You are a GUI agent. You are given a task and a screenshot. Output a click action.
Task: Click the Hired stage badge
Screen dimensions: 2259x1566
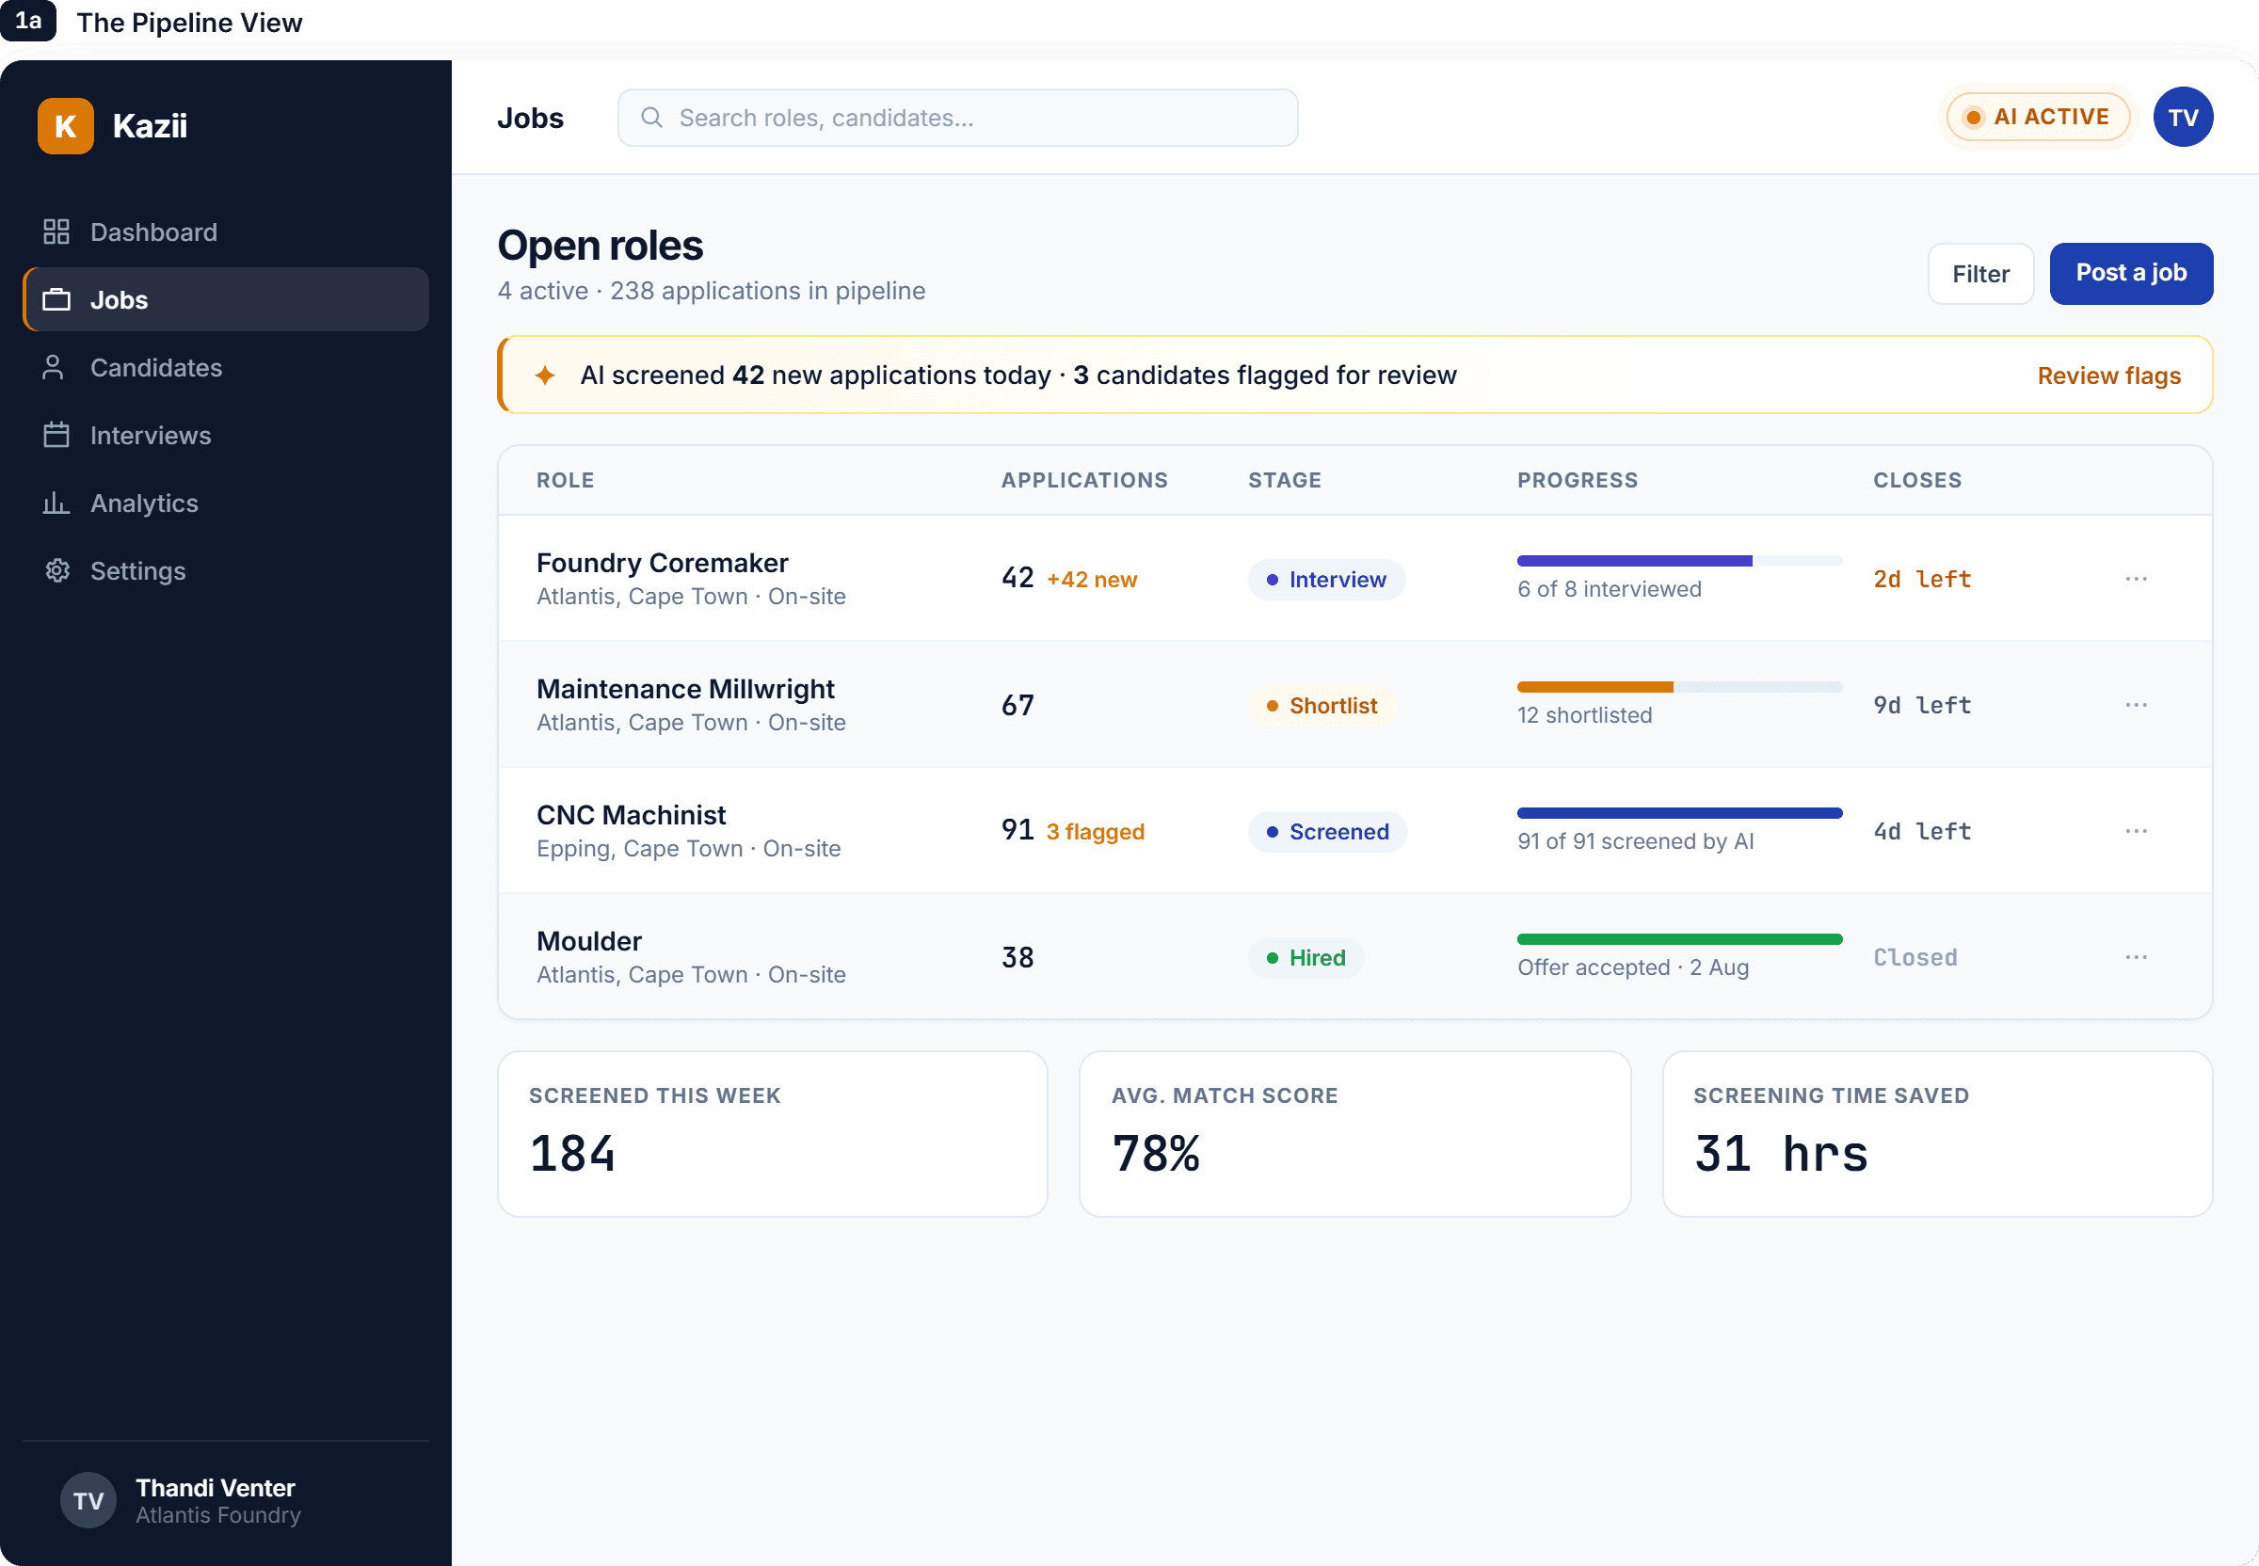pyautogui.click(x=1306, y=958)
